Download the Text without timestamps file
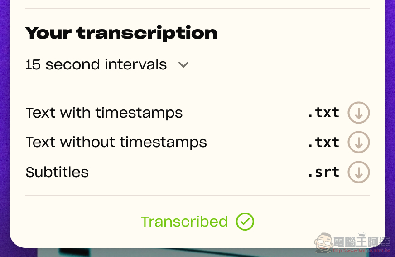This screenshot has height=257, width=395. click(359, 143)
